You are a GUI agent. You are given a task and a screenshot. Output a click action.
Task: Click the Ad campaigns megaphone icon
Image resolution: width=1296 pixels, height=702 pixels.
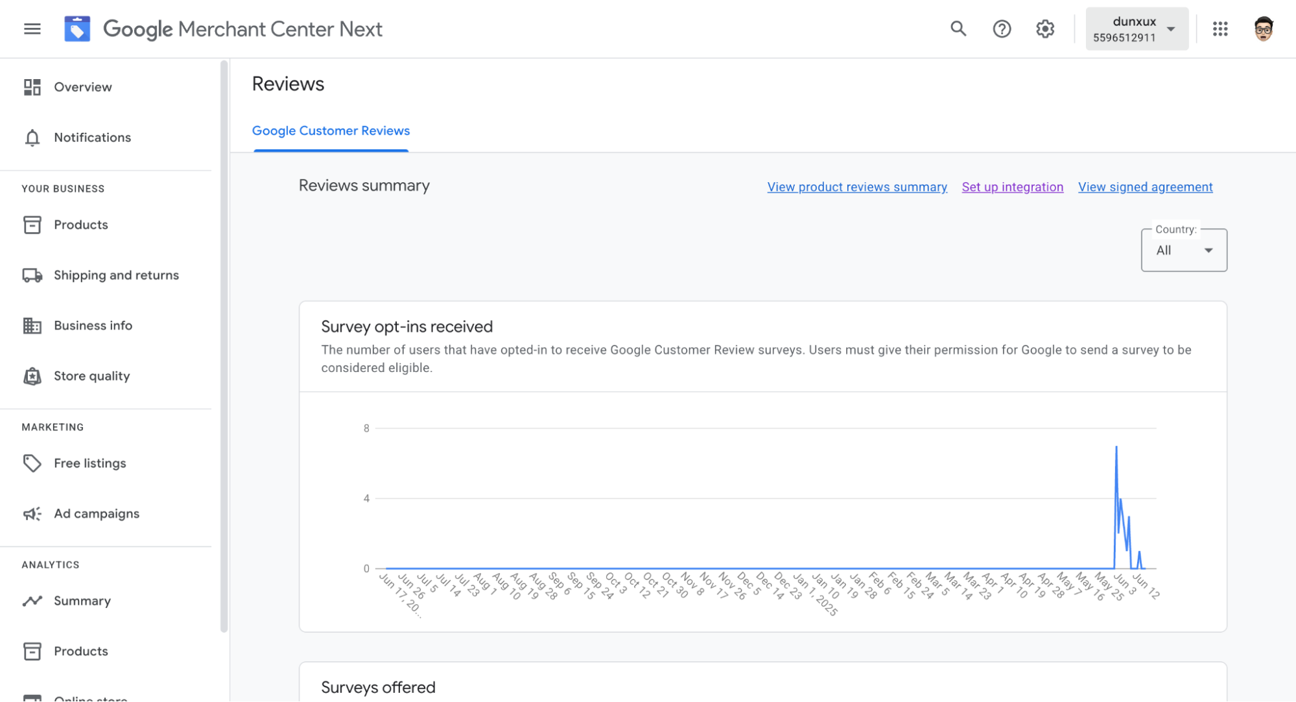coord(32,514)
